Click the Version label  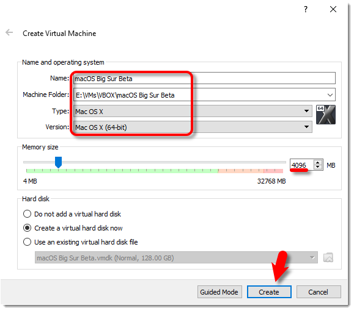coord(57,127)
